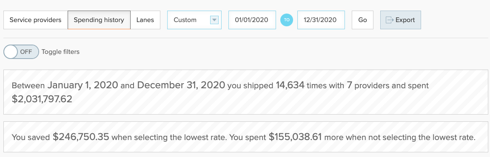Click the overspent amount $155,038.61
Screen dimensions: 490x157
(296, 137)
